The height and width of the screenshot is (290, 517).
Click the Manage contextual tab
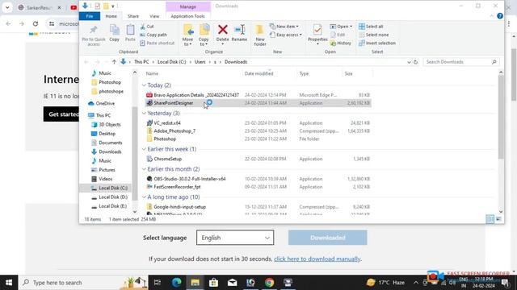click(x=188, y=6)
